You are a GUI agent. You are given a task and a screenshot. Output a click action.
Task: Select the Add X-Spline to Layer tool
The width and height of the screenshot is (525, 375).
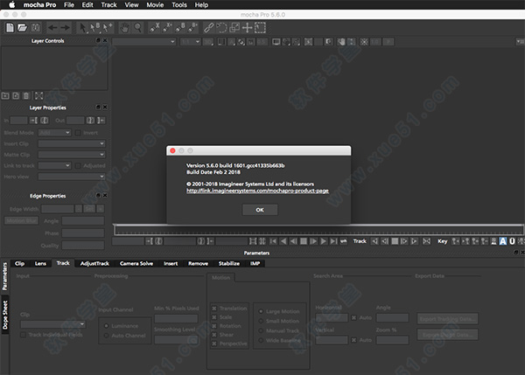(x=167, y=28)
